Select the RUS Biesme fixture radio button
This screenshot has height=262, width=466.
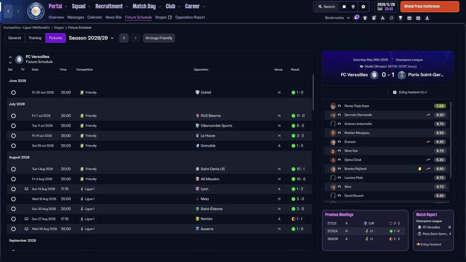(x=13, y=116)
